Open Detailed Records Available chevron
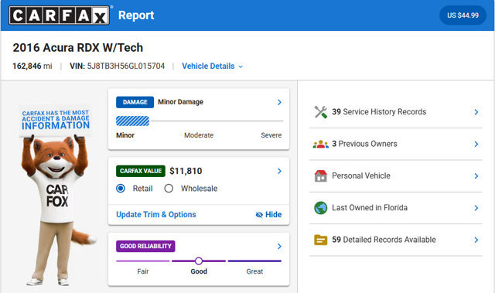 (x=476, y=240)
